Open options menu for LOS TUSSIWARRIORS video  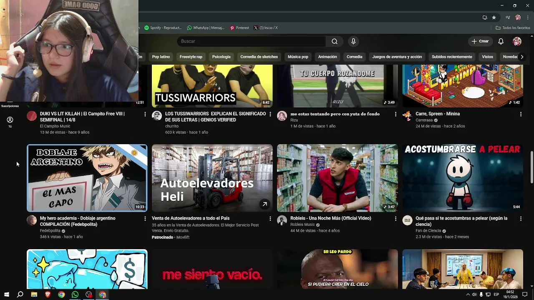click(x=270, y=114)
